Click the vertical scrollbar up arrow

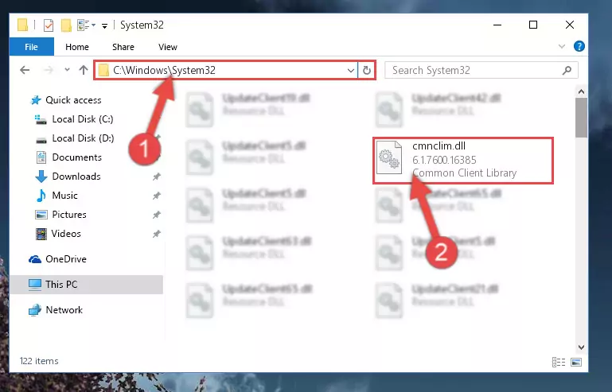(x=581, y=91)
